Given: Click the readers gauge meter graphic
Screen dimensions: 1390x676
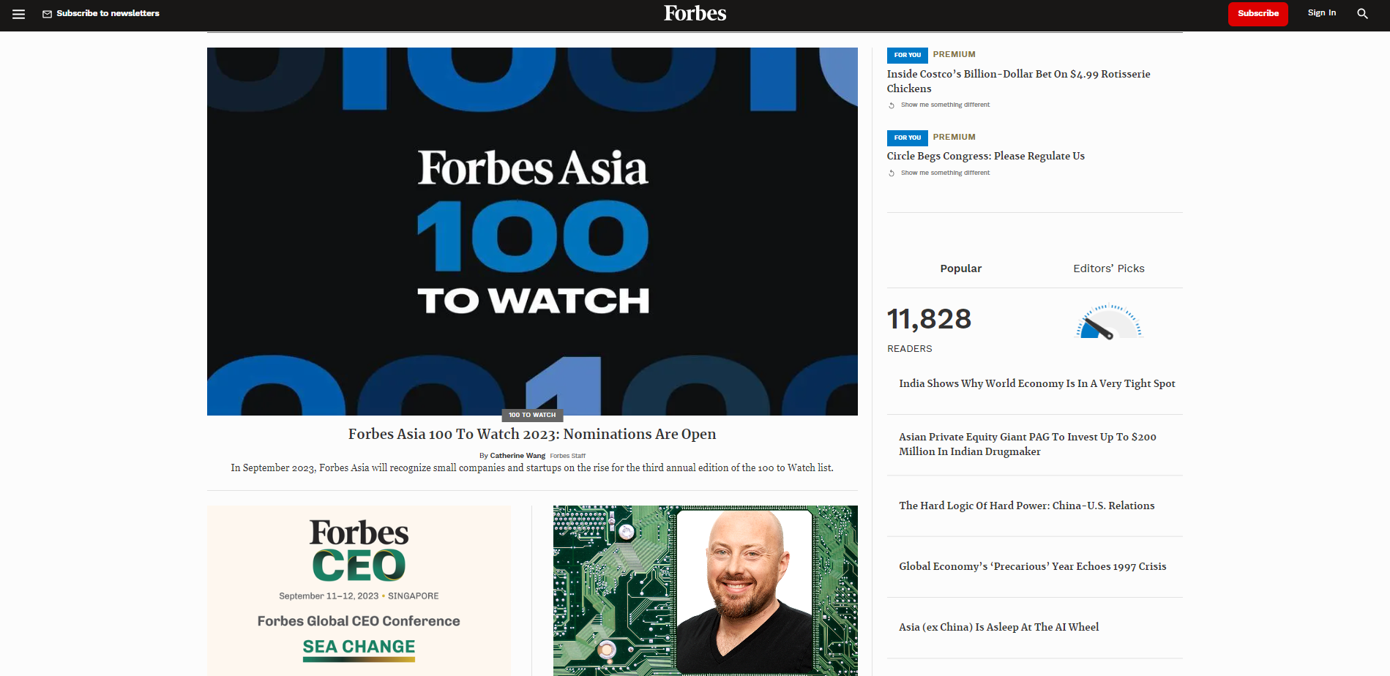Looking at the screenshot, I should coord(1109,322).
